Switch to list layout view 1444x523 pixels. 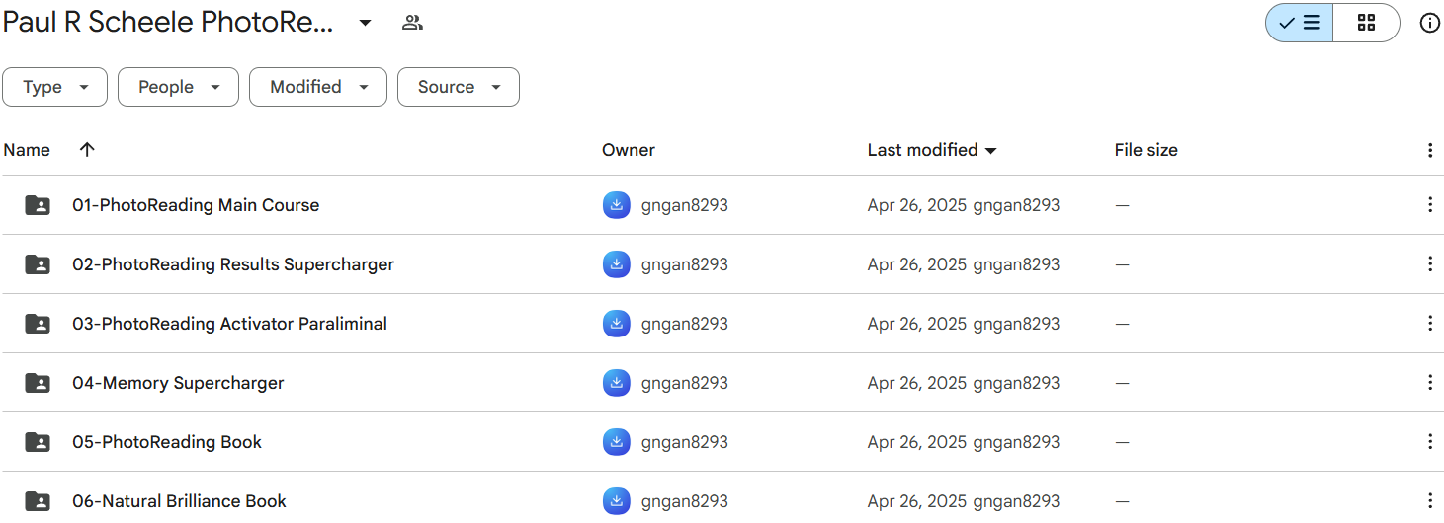click(x=1299, y=23)
